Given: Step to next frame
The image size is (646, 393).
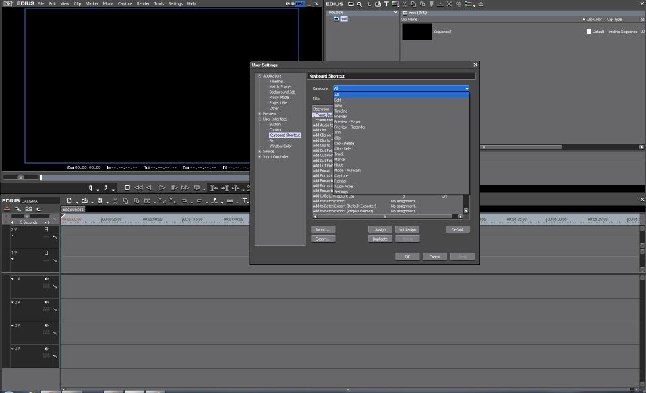Looking at the screenshot, I should [174, 188].
